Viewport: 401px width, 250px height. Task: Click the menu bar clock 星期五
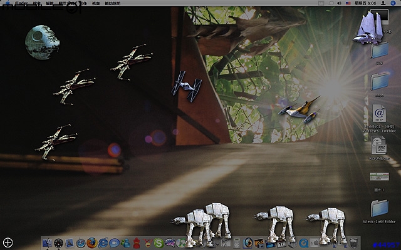point(365,3)
